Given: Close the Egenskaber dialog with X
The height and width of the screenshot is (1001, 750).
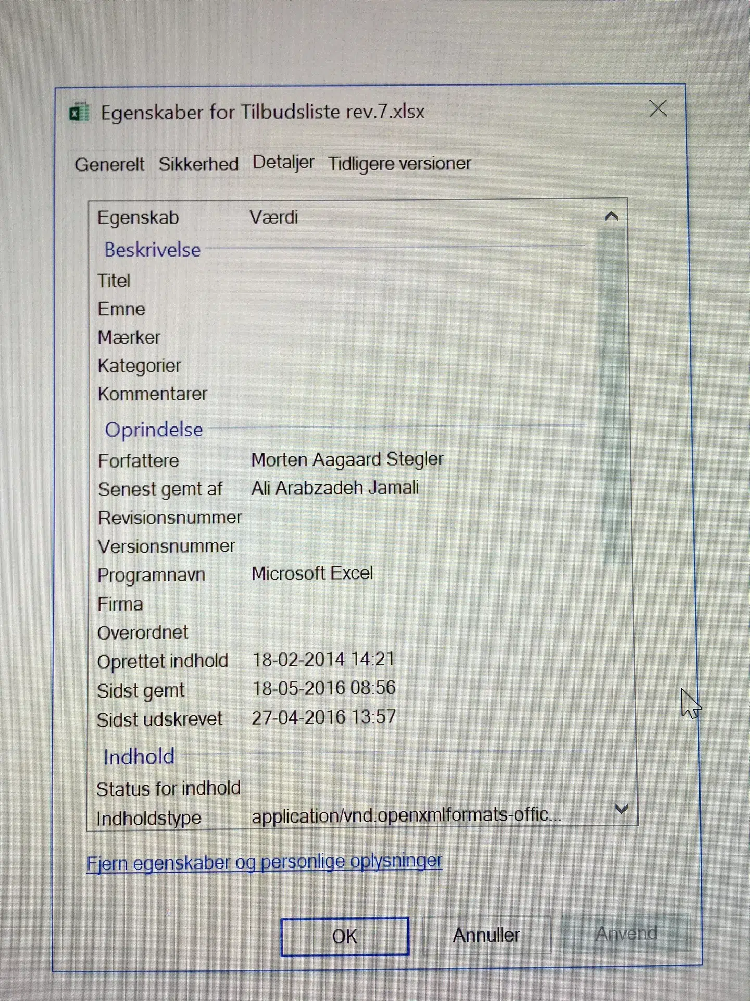Looking at the screenshot, I should point(658,108).
